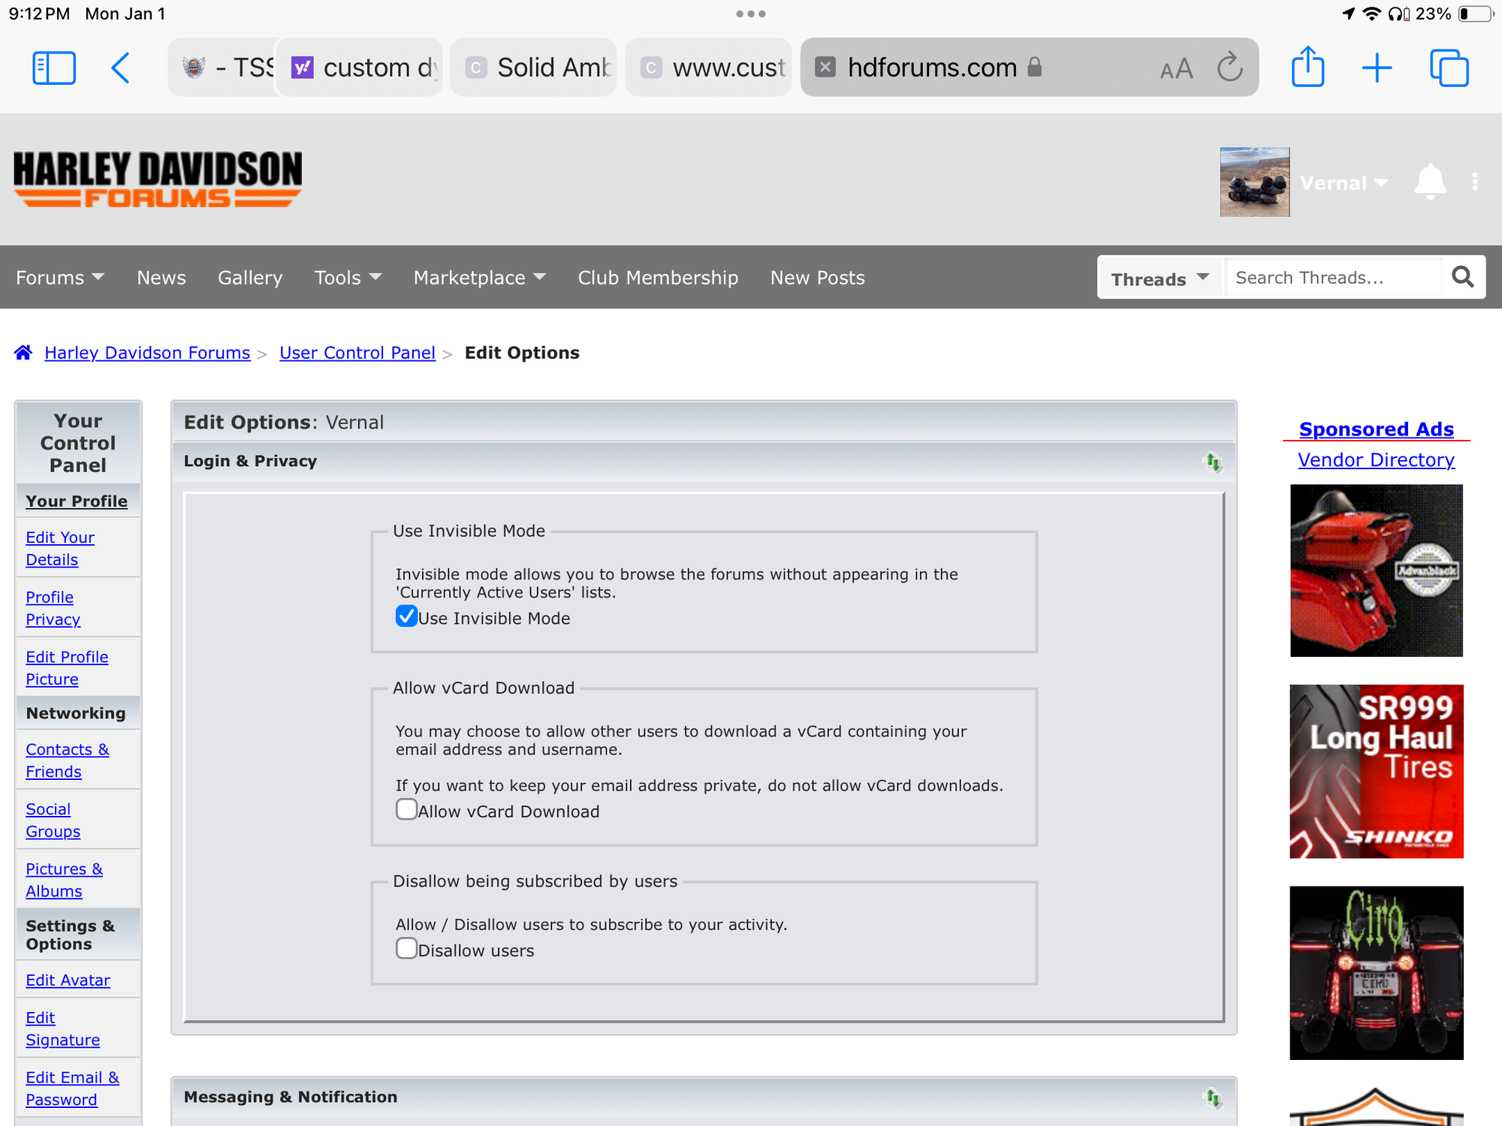
Task: Uncheck Use Invisible Mode checkbox
Action: tap(406, 616)
